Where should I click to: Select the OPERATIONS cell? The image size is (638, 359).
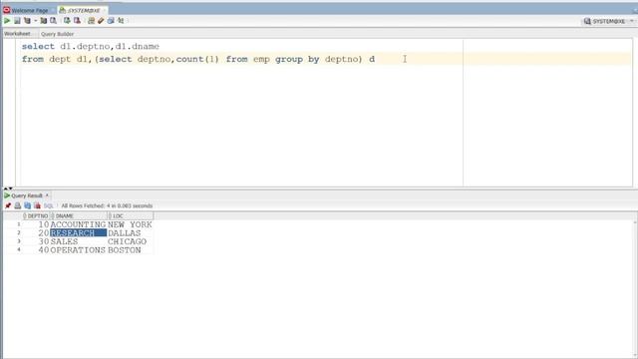[78, 250]
